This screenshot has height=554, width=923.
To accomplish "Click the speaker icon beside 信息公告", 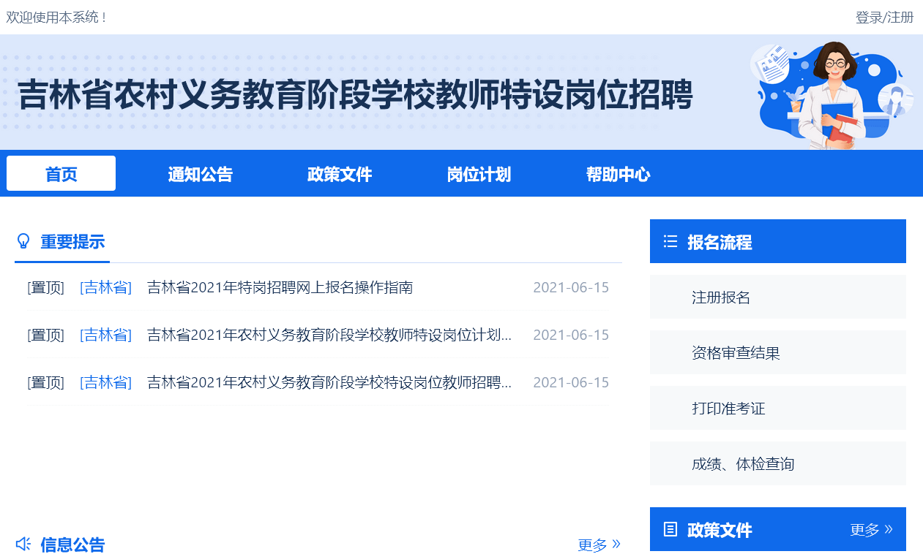I will coord(23,544).
